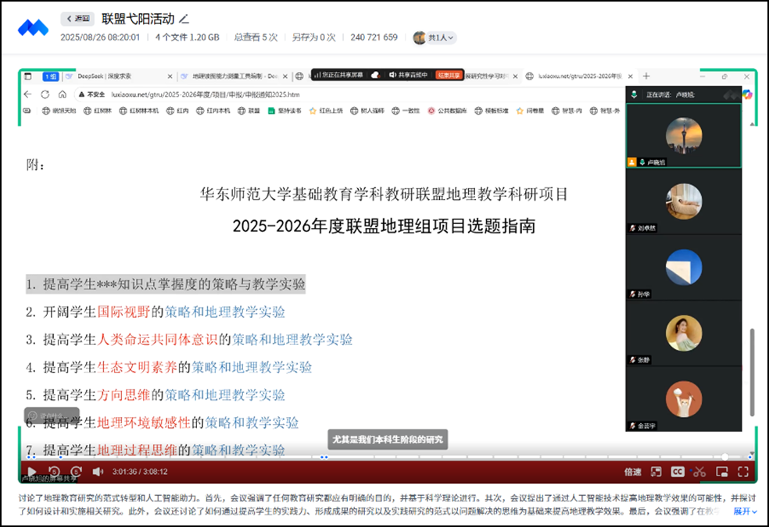Toggle picture-in-picture mode
This screenshot has height=527, width=769.
pos(721,472)
